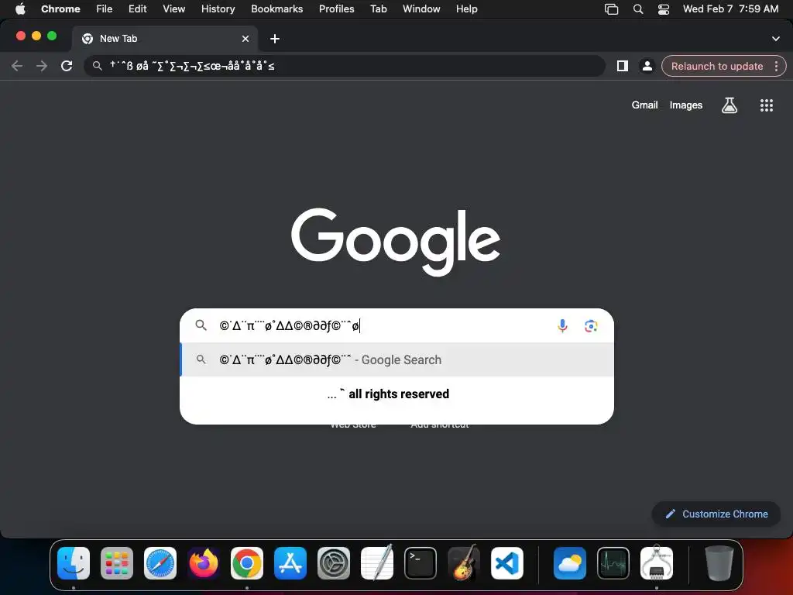Open Launchpad from the Dock
Screen dimensions: 793x595
[x=117, y=563]
